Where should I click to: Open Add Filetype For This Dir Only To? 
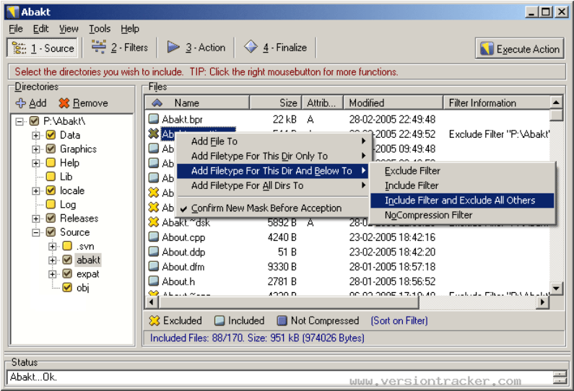point(273,156)
